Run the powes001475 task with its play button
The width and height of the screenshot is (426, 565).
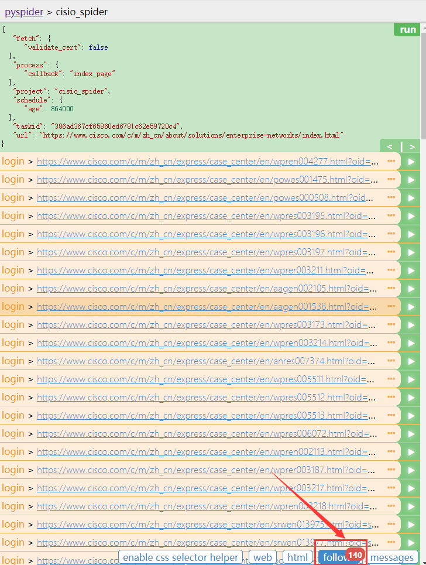click(x=411, y=180)
